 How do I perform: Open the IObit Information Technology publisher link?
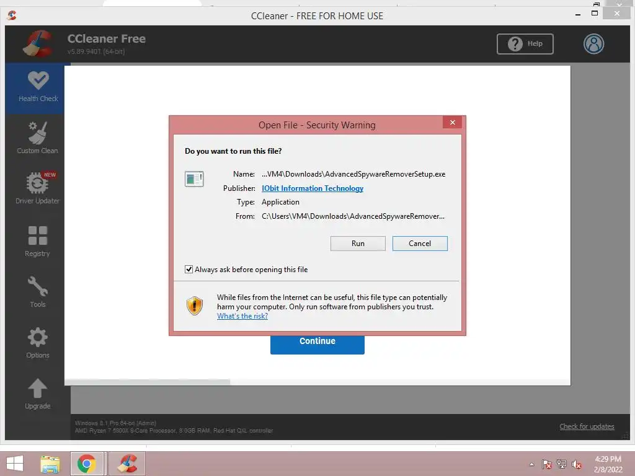tap(313, 188)
